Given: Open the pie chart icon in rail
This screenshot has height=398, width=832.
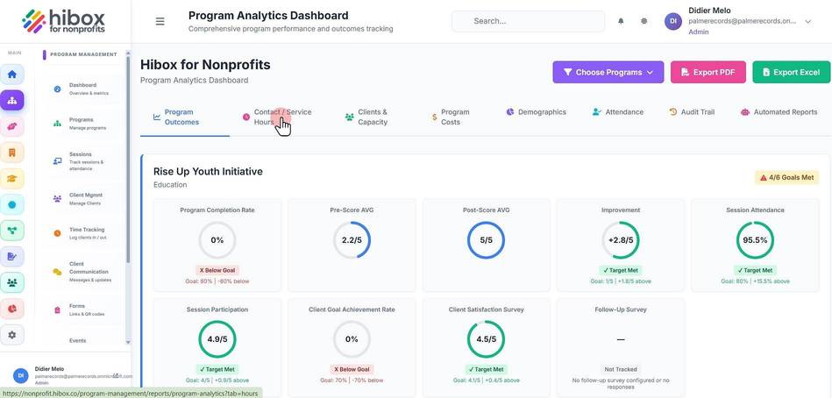Looking at the screenshot, I should 11,309.
